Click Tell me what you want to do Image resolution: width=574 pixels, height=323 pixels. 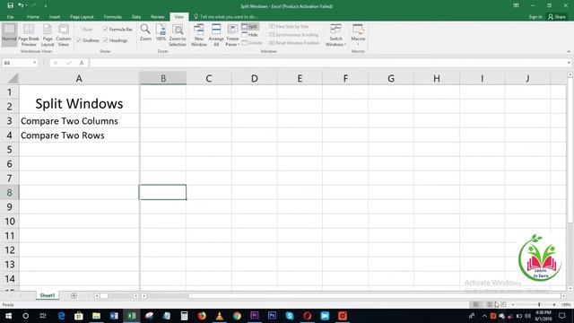click(x=226, y=17)
